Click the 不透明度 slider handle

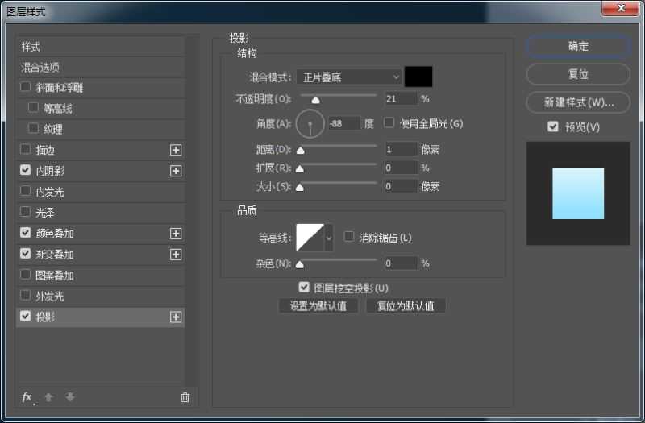pyautogui.click(x=315, y=100)
